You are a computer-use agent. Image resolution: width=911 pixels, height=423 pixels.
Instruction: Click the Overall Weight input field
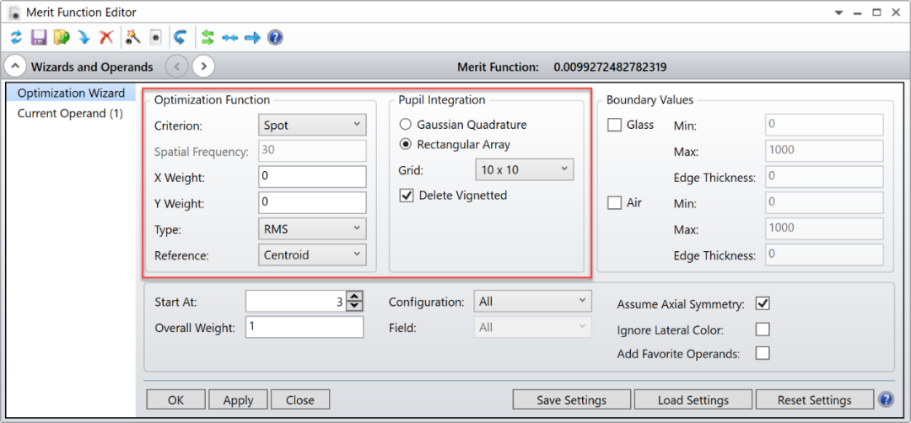pyautogui.click(x=305, y=328)
